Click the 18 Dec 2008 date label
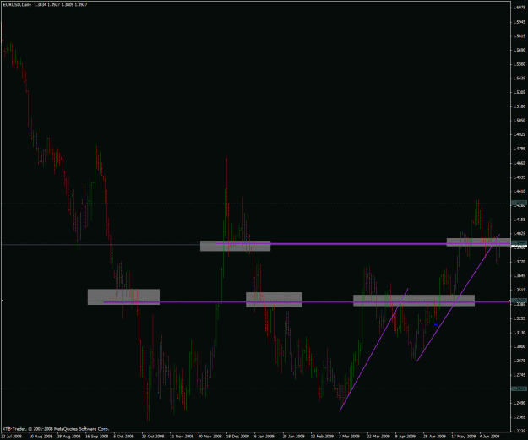Screen dimensions: 528x440 [238, 437]
